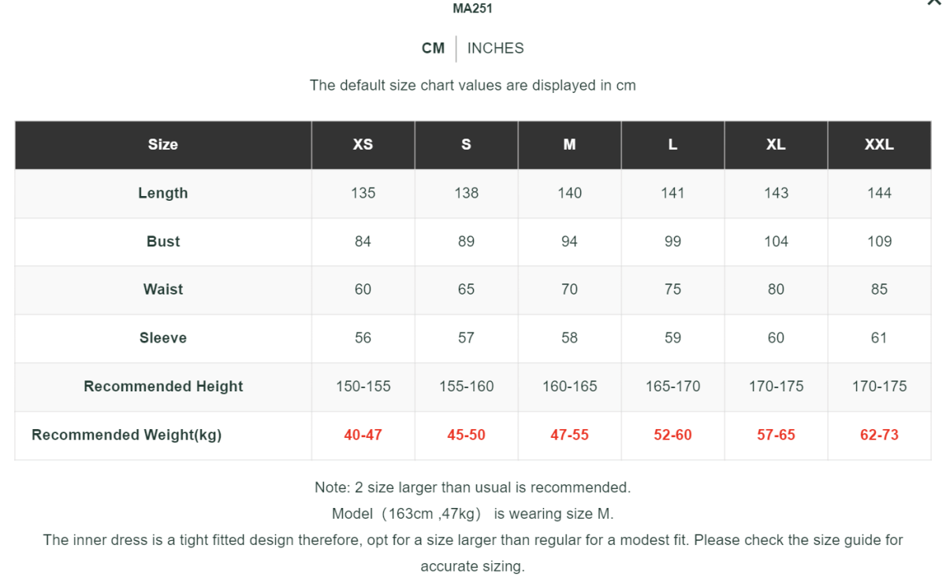946x578 pixels.
Task: Select the CM unit tab
Action: click(433, 48)
